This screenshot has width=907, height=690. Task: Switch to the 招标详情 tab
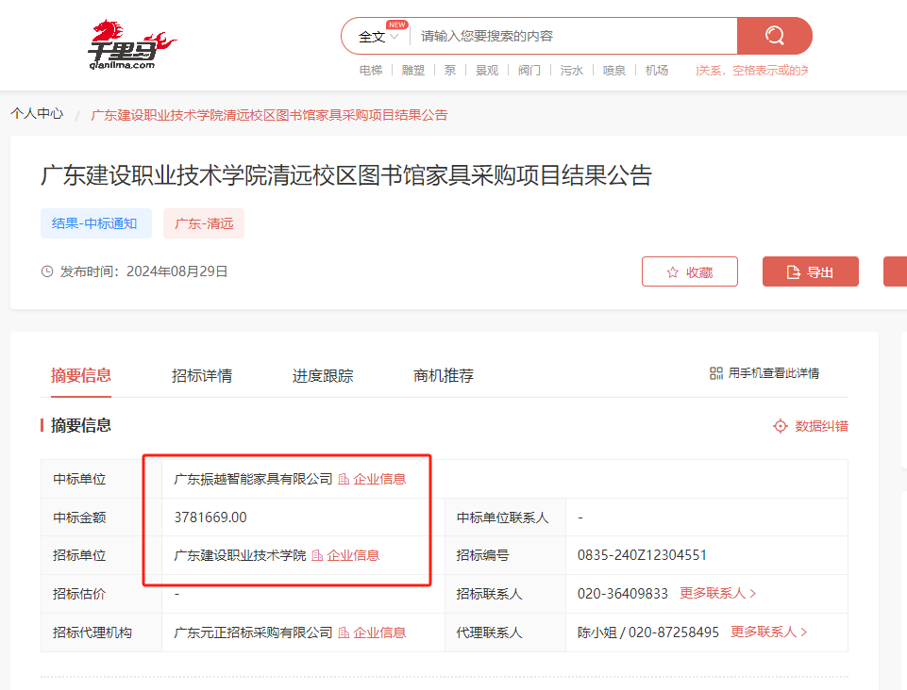click(x=202, y=375)
